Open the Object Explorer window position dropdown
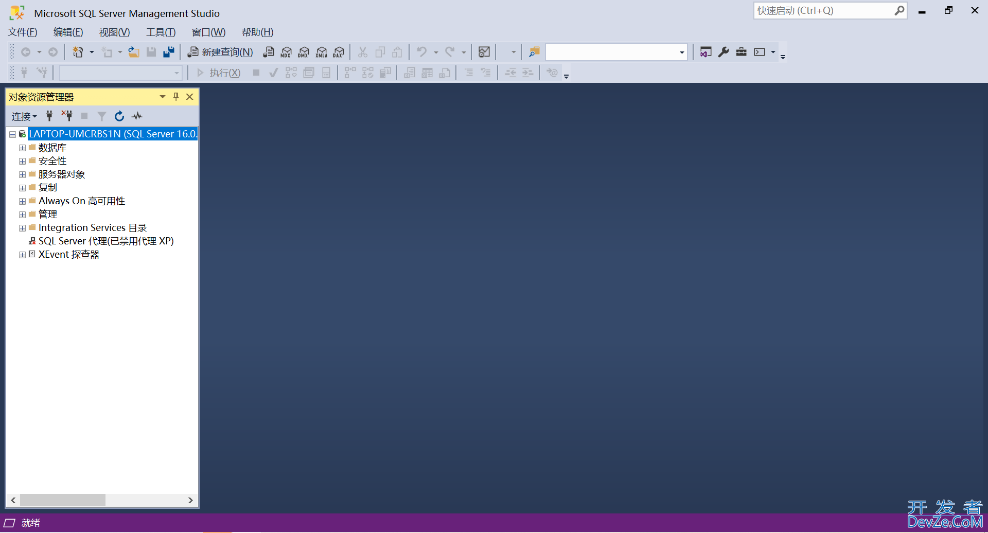Screen dimensions: 988x533 pos(163,97)
